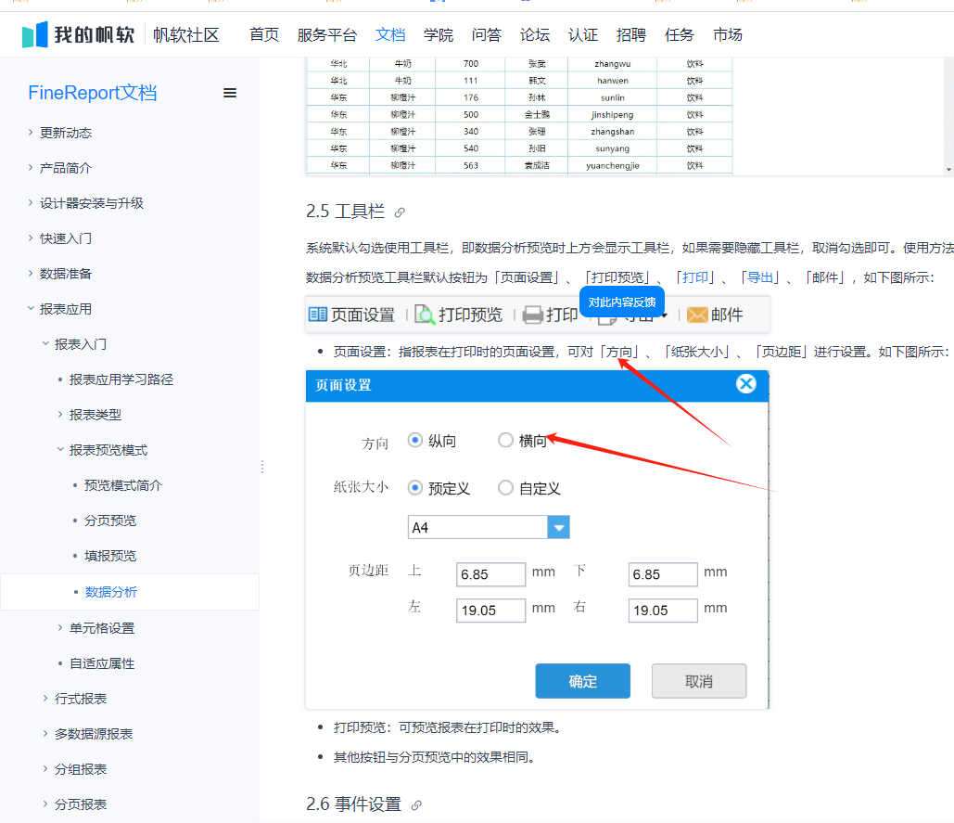The height and width of the screenshot is (823, 954).
Task: Expand 行式报表 tree node
Action: pos(45,699)
